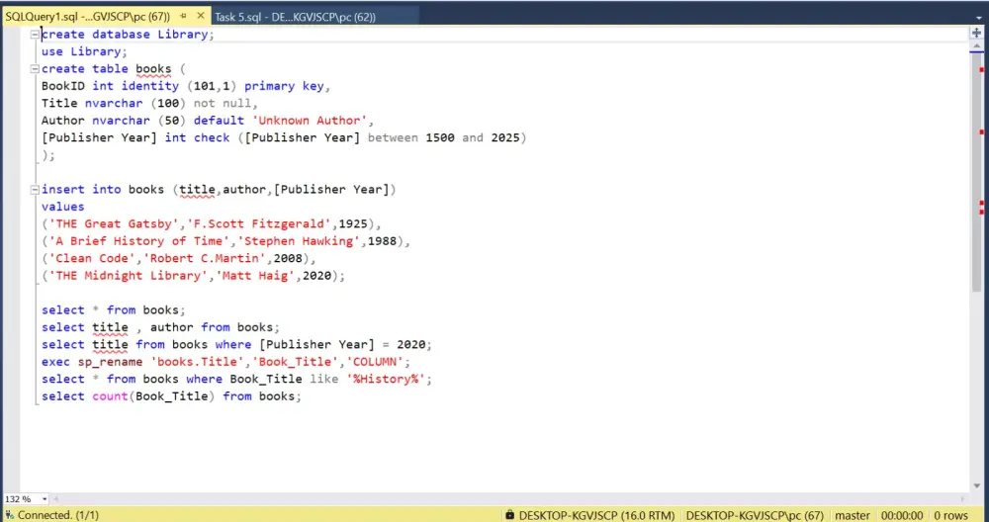This screenshot has height=522, width=989.
Task: Click 'BookID' column definition
Action: click(x=63, y=86)
